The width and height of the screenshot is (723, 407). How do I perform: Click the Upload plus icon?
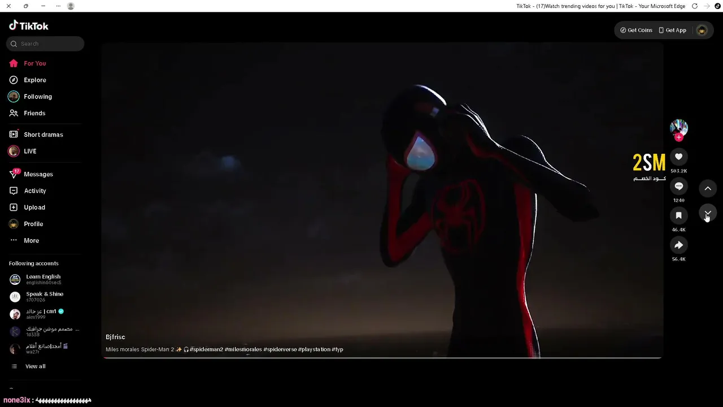click(14, 207)
